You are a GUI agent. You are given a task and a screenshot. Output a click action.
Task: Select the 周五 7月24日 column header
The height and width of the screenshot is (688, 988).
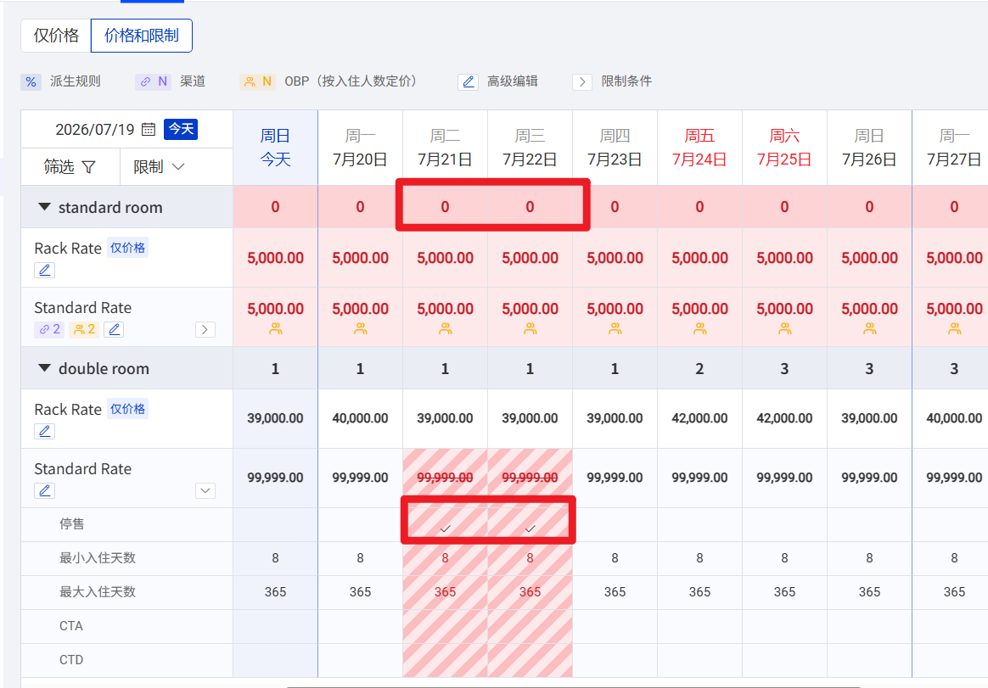click(x=700, y=148)
